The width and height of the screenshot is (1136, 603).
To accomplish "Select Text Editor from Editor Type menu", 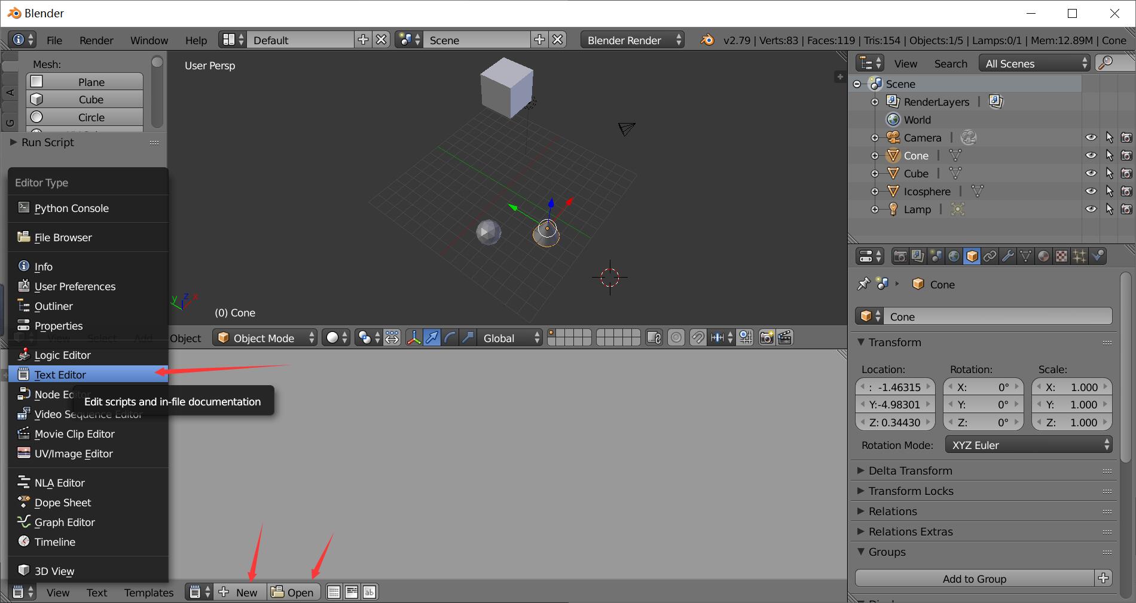I will click(88, 374).
